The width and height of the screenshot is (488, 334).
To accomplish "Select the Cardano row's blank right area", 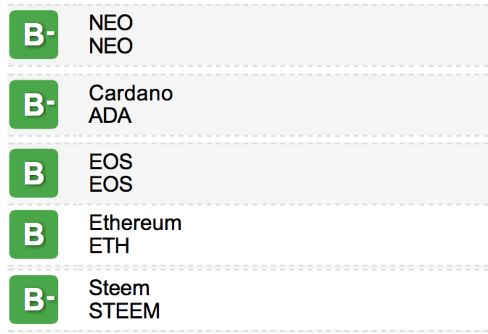I will point(314,104).
